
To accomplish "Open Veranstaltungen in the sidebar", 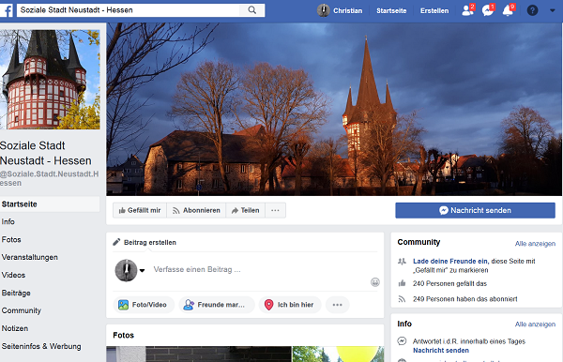I will point(29,257).
